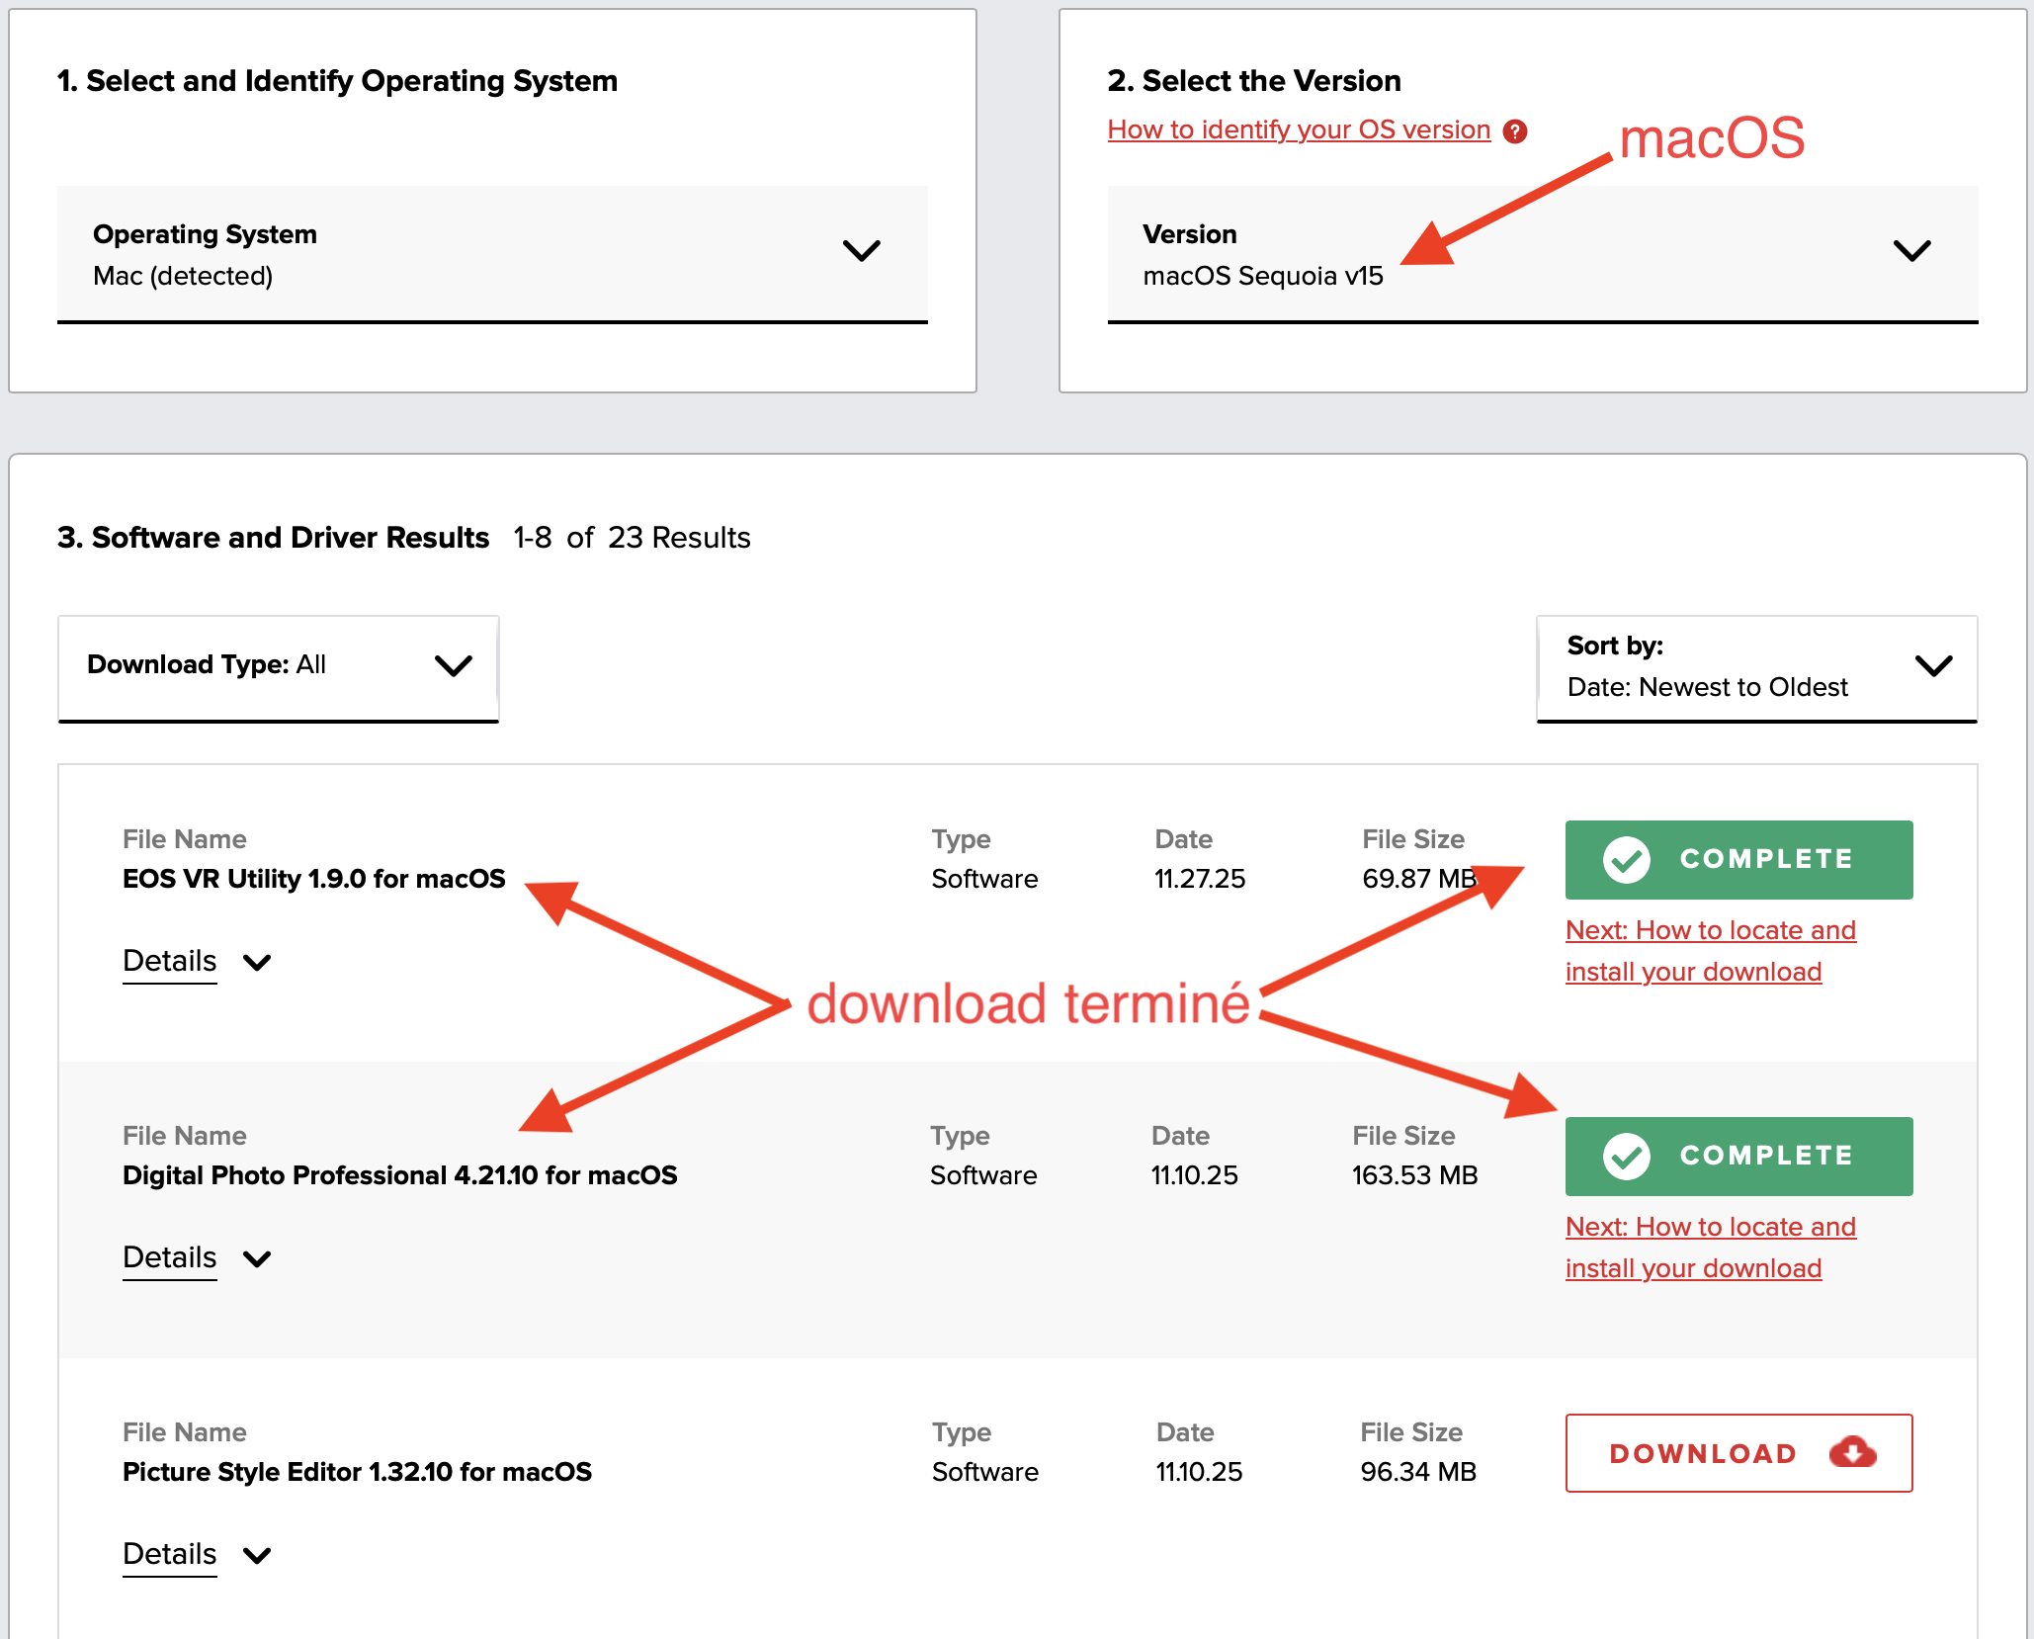This screenshot has height=1639, width=2034.
Task: Open the Version dropdown showing macOS Sequoia
Action: (1542, 253)
